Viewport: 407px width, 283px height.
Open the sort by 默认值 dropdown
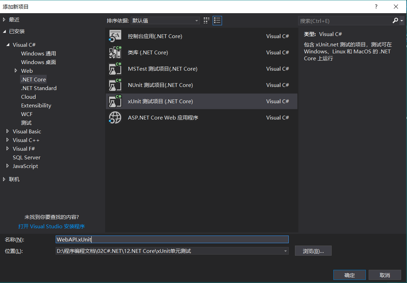click(x=165, y=20)
